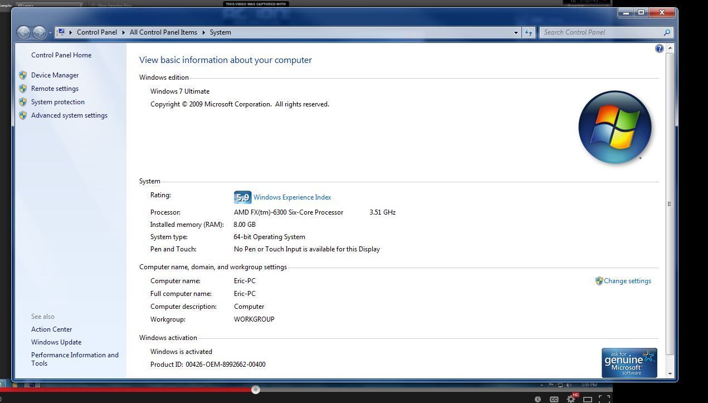
Task: Click 64-bit Operating System text
Action: [x=270, y=237]
